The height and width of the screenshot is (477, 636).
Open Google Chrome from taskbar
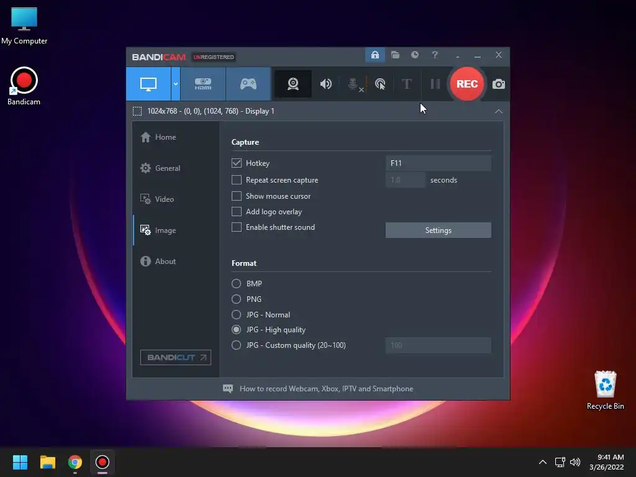coord(75,462)
